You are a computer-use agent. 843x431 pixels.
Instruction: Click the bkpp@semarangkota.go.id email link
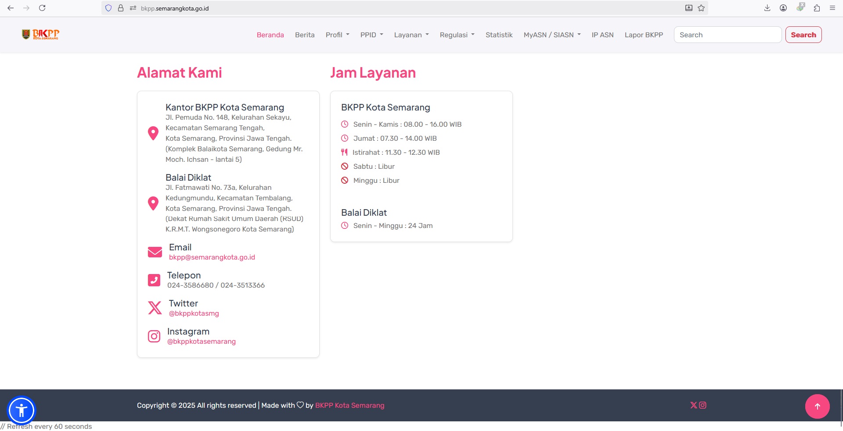tap(212, 257)
